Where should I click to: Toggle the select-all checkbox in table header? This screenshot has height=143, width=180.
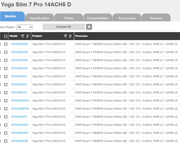point(6,36)
